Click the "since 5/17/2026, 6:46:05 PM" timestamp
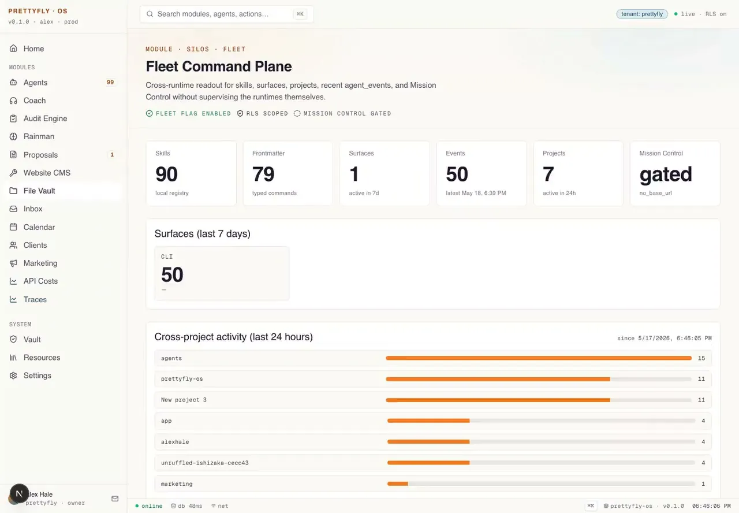The width and height of the screenshot is (739, 513). tap(665, 338)
